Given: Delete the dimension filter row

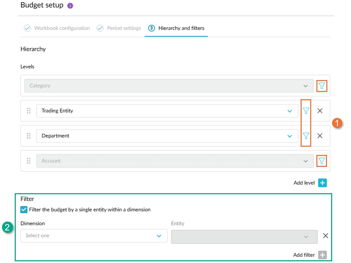Looking at the screenshot, I should pyautogui.click(x=326, y=236).
